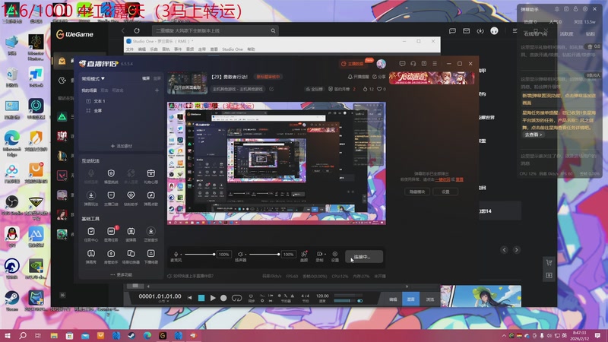Select the 竖屏 portrait orientation option
608x342 pixels.
click(x=157, y=78)
